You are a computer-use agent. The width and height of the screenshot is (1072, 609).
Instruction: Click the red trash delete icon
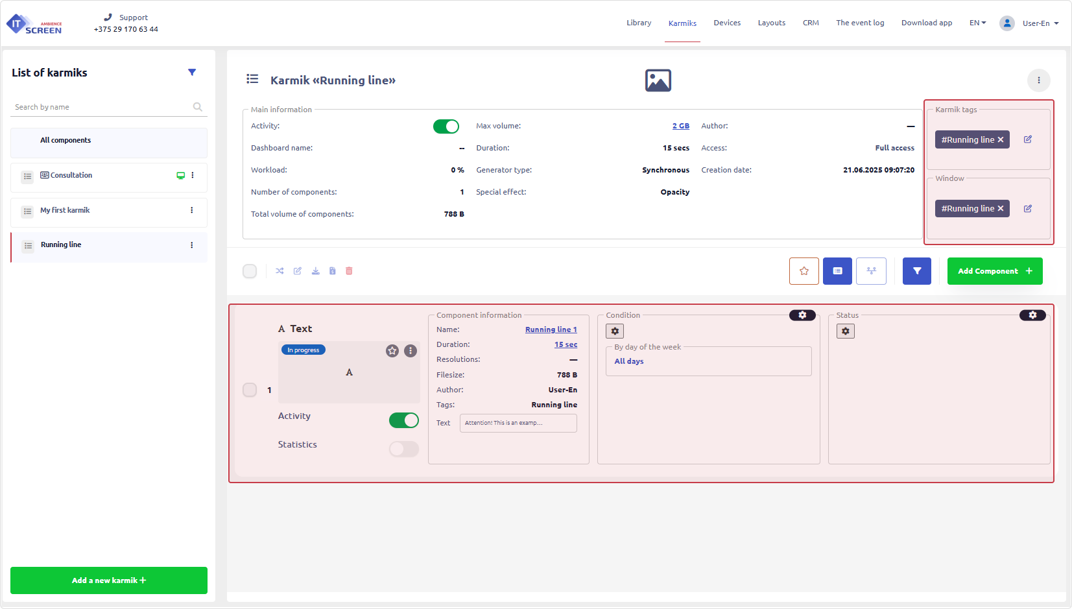tap(349, 271)
